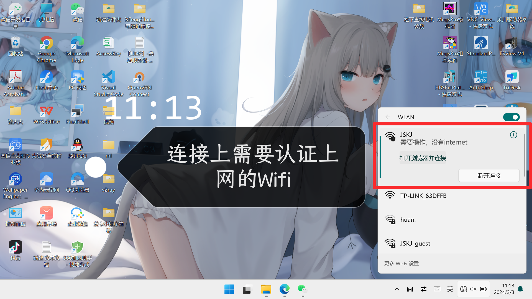532x299 pixels.
Task: Click the Wi-Fi list scrollbar
Action: pyautogui.click(x=525, y=155)
